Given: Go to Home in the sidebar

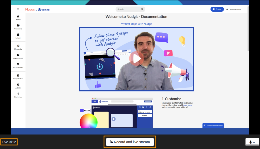Looking at the screenshot, I should [18, 18].
